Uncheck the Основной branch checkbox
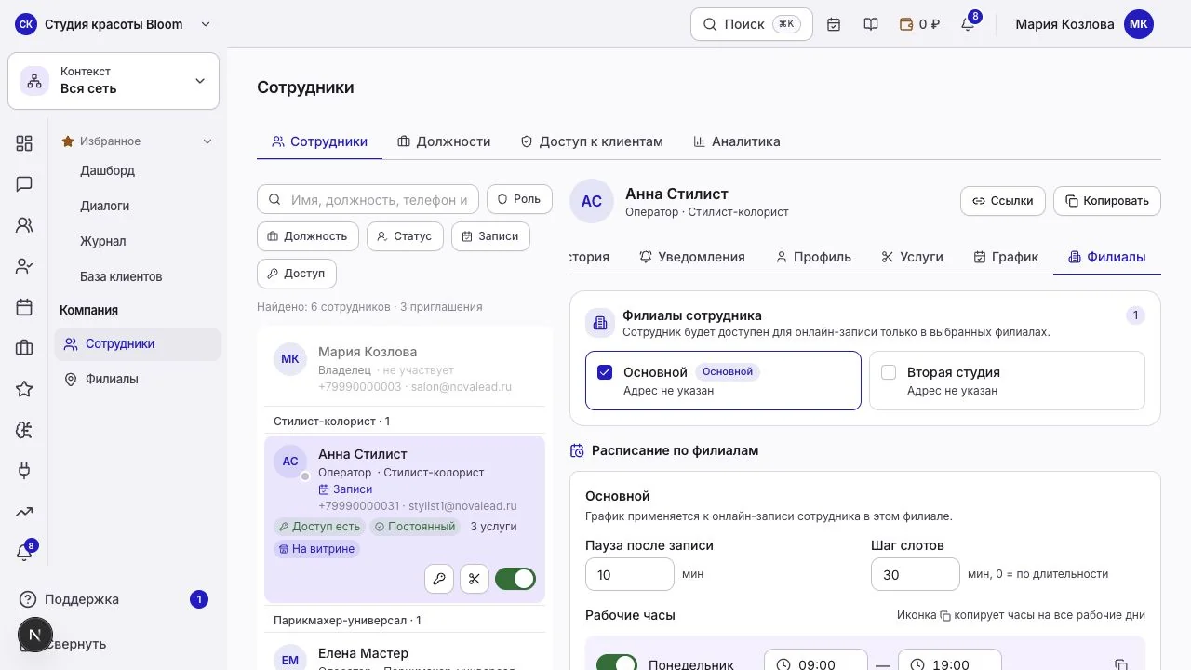1191x670 pixels. (605, 372)
